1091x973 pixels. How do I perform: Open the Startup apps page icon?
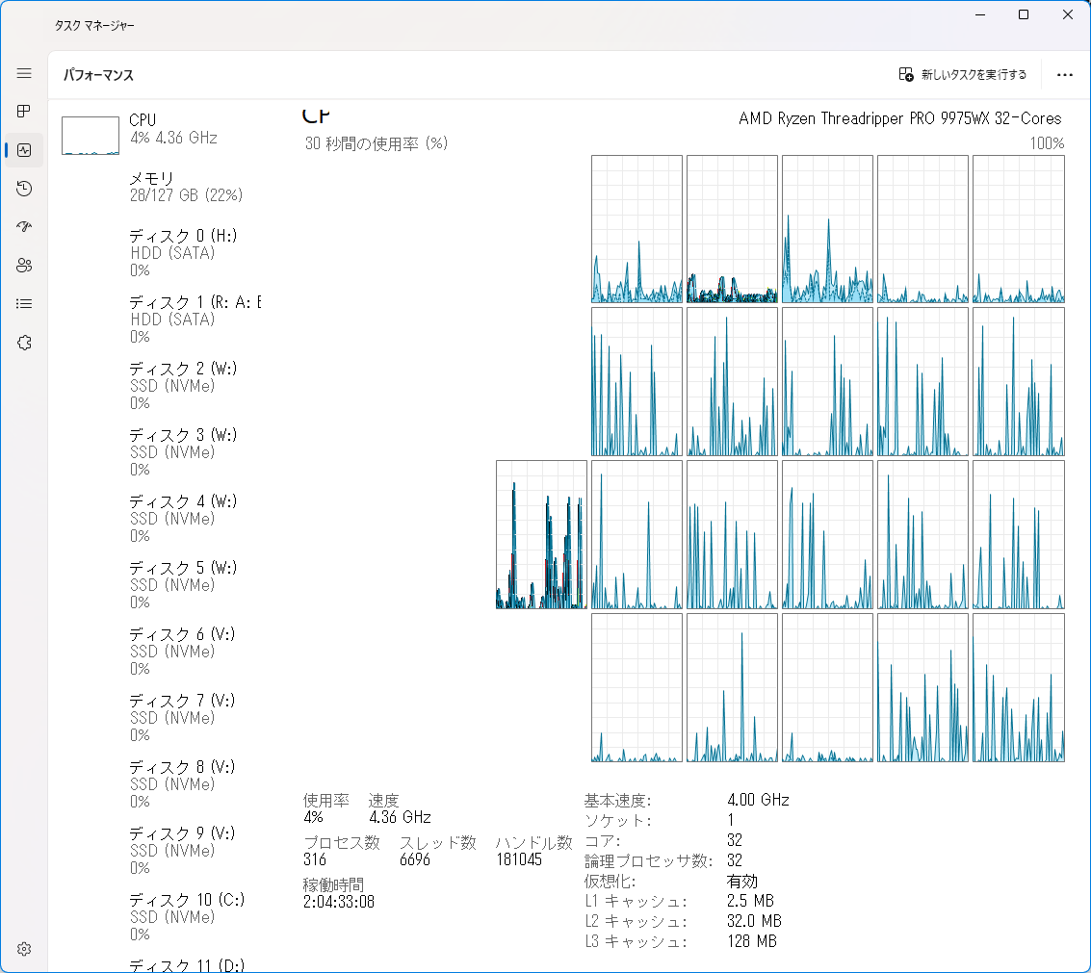(x=24, y=227)
